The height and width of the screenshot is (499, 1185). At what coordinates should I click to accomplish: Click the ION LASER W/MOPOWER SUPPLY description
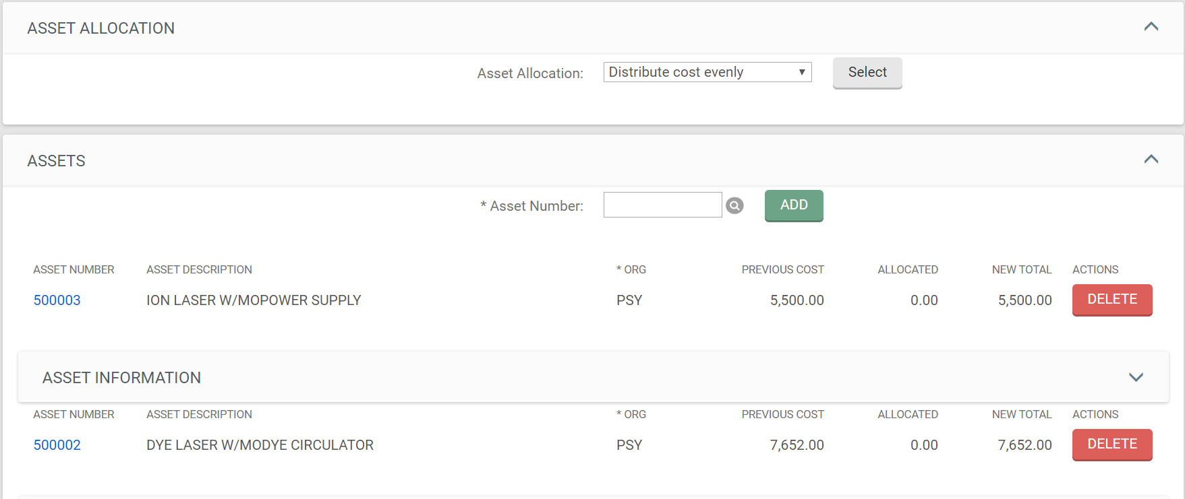point(254,300)
